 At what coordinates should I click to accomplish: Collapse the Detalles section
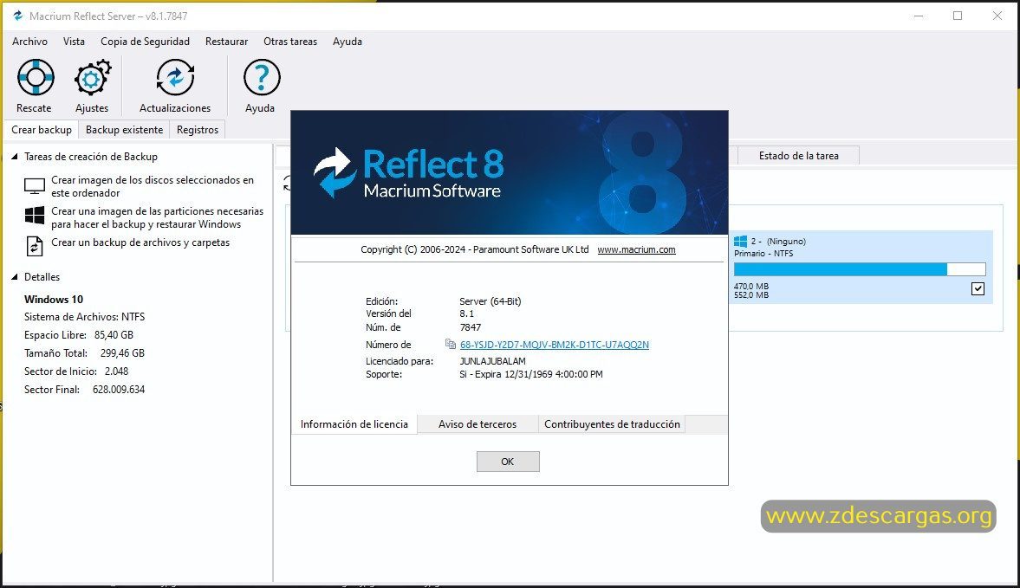point(15,277)
